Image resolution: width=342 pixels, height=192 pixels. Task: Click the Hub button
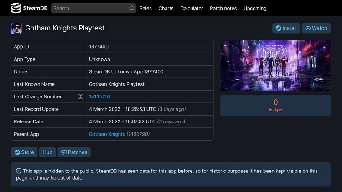pyautogui.click(x=47, y=152)
